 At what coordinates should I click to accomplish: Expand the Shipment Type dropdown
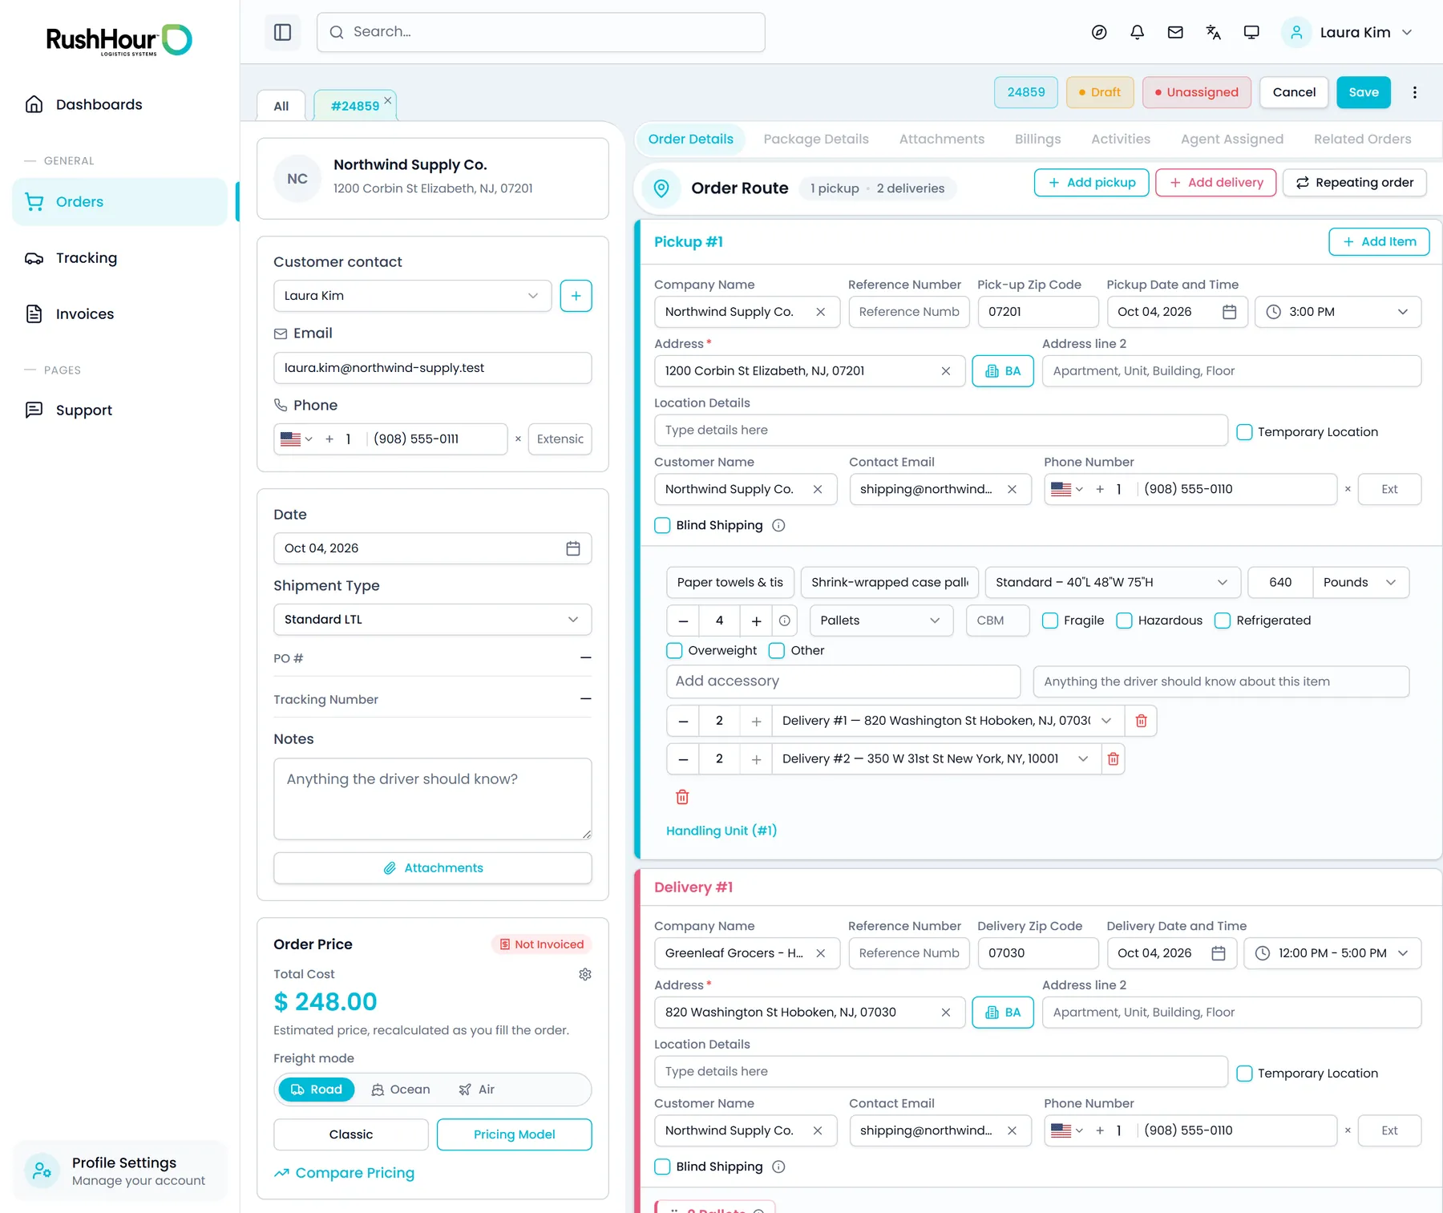[x=432, y=620]
